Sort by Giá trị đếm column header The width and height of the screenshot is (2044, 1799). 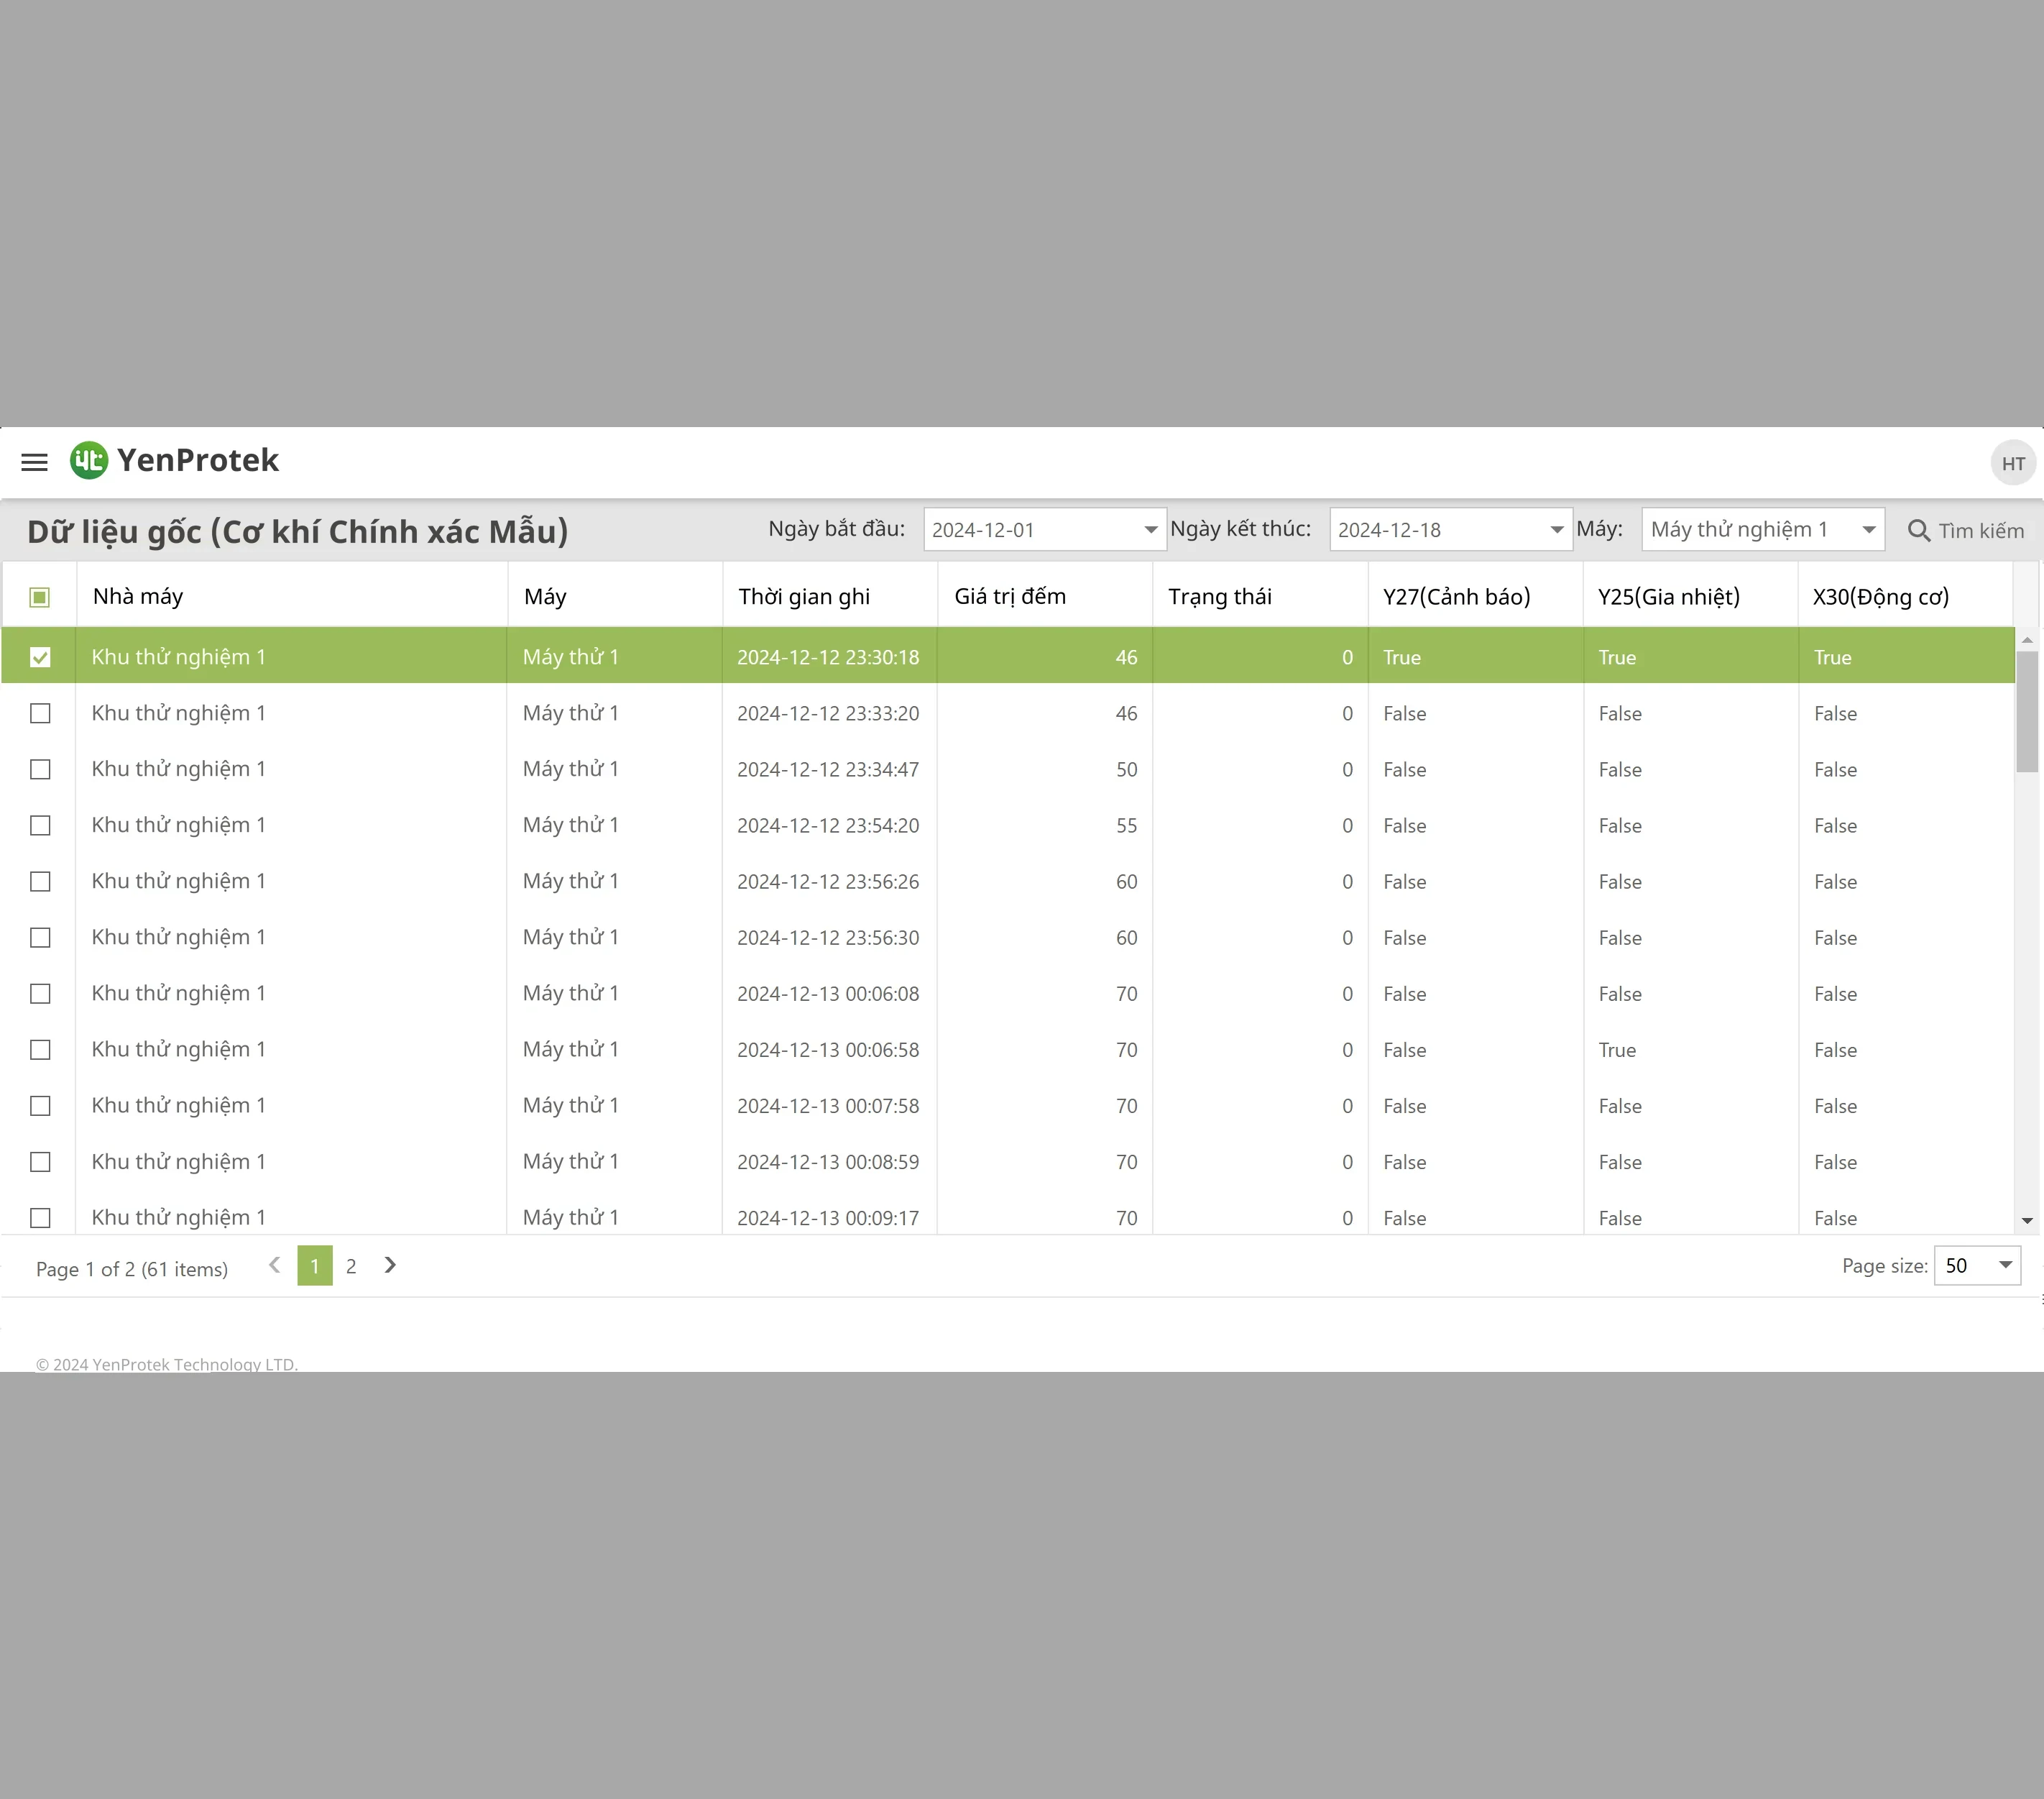click(x=1010, y=598)
